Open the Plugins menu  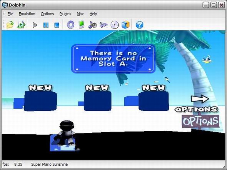point(65,14)
